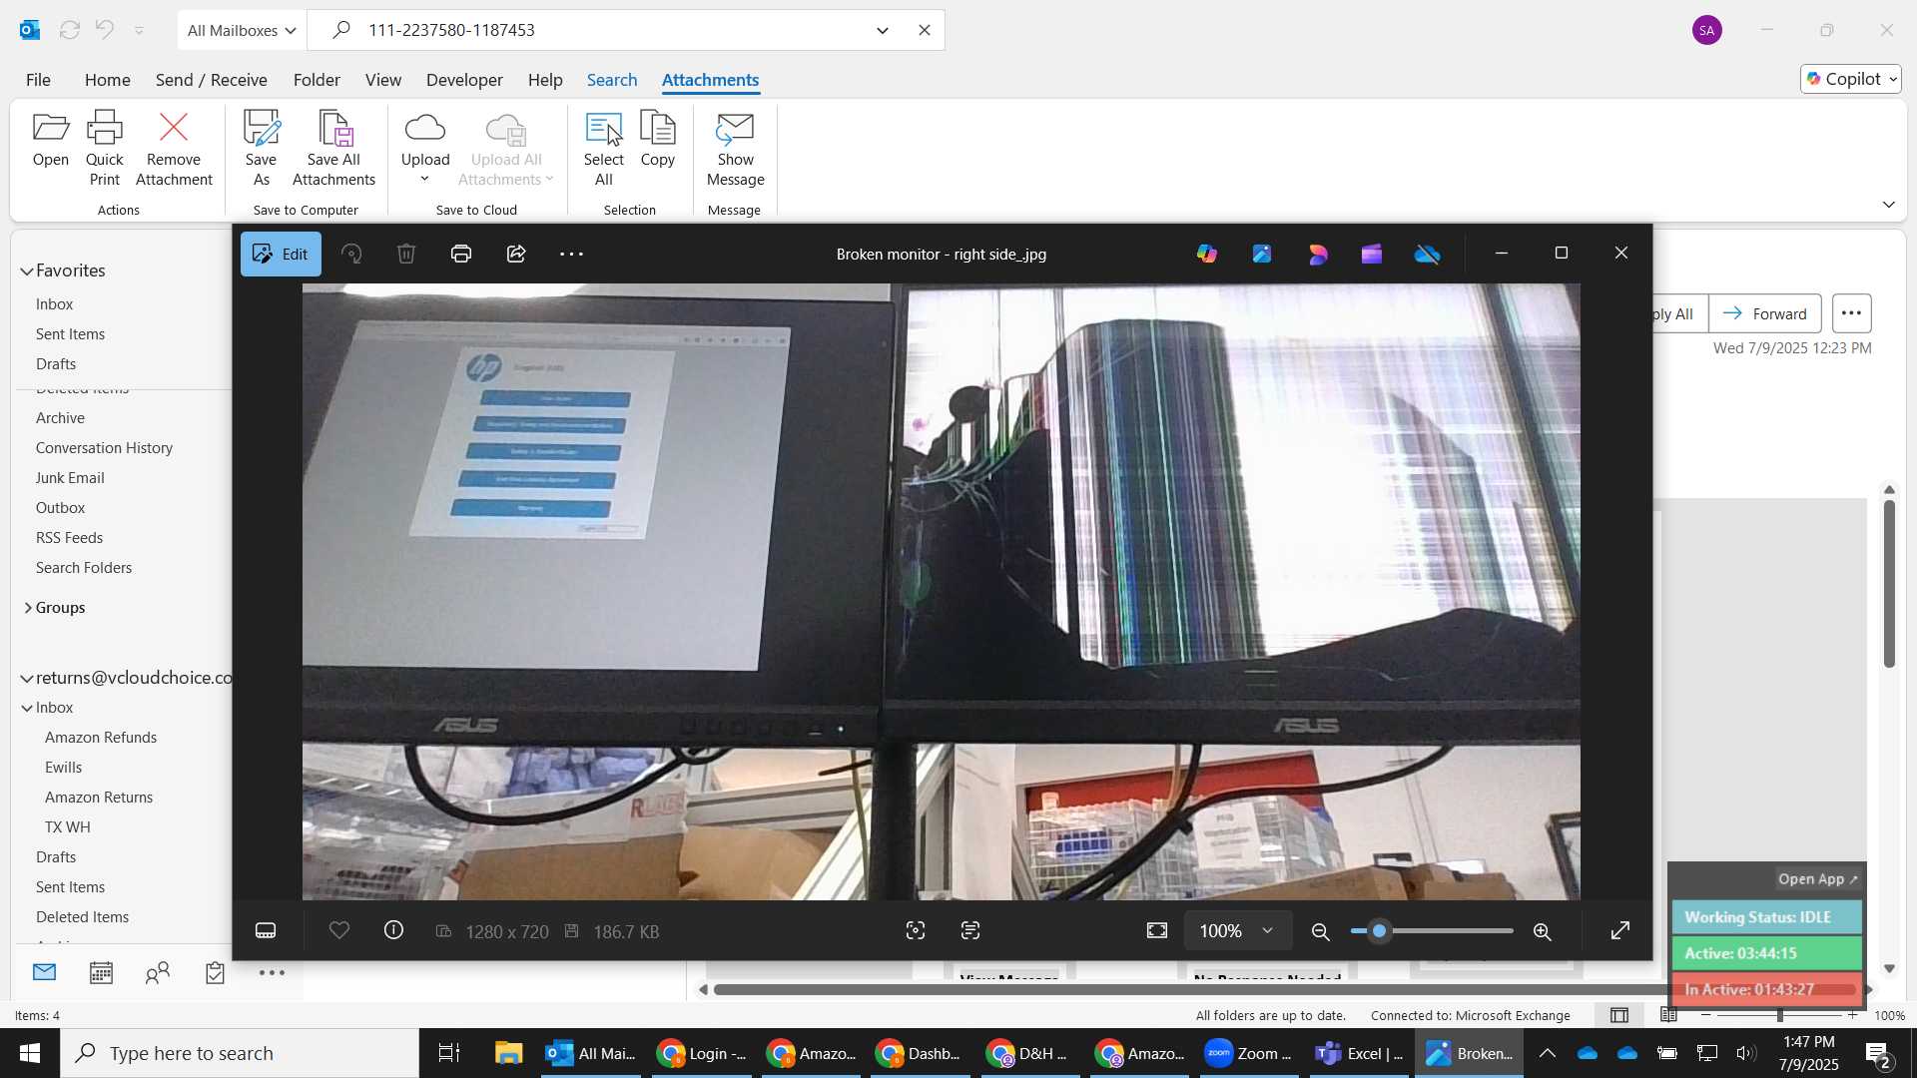
Task: Collapse the Outlook ribbon chevron
Action: coord(1889,205)
